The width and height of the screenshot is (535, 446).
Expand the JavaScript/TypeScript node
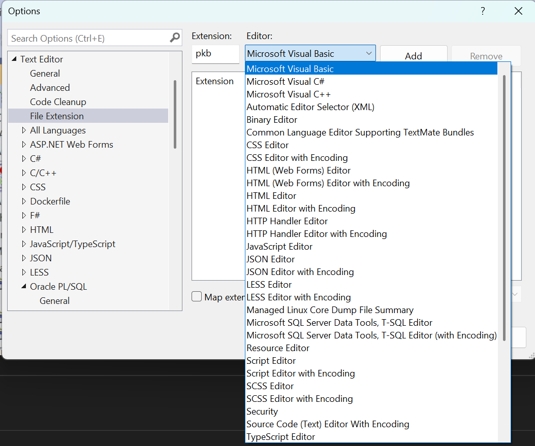tap(24, 244)
